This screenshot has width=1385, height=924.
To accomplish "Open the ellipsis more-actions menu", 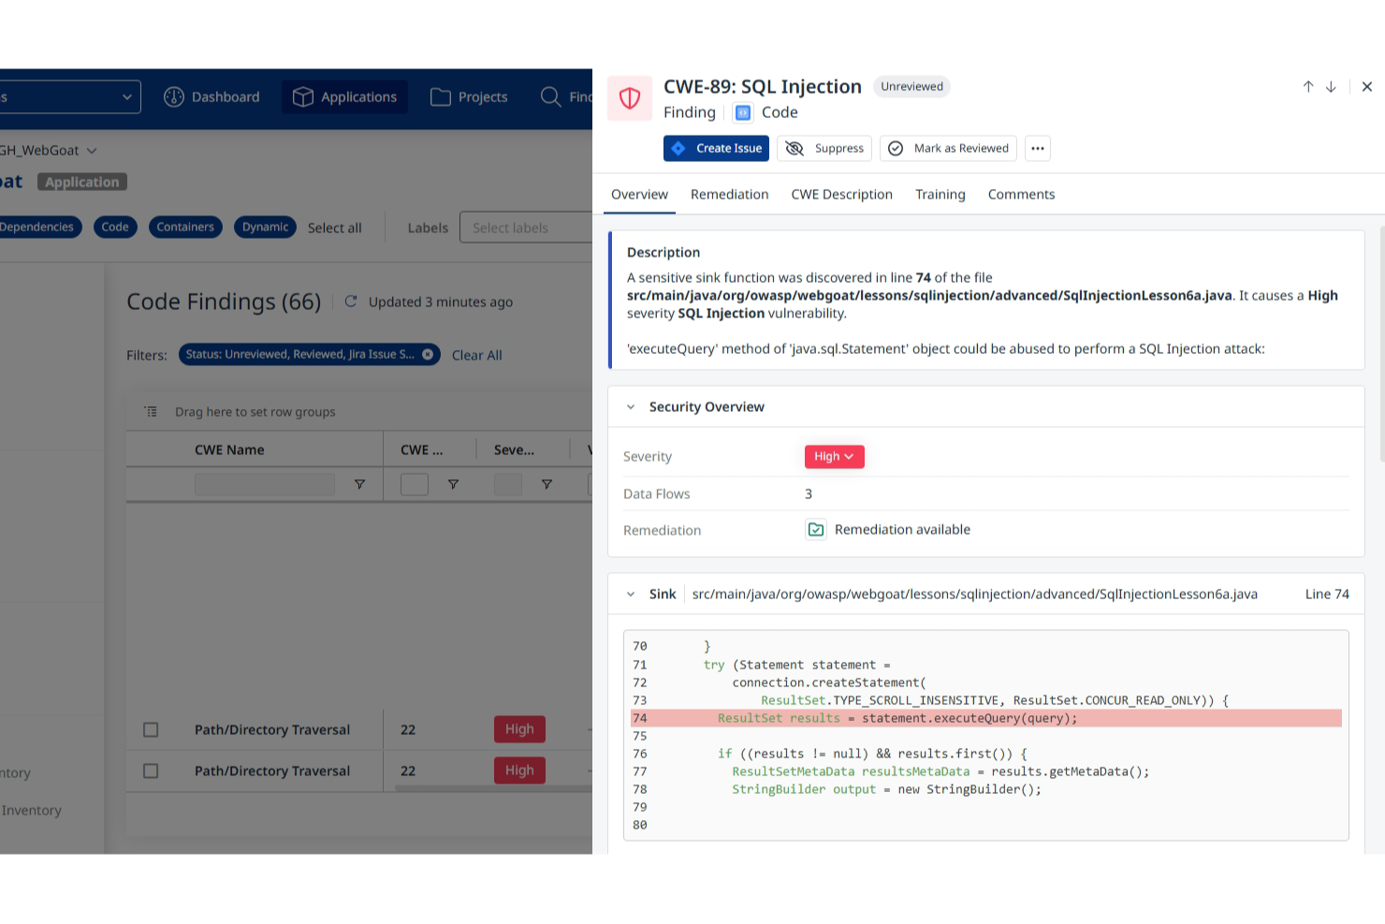I will tap(1037, 148).
